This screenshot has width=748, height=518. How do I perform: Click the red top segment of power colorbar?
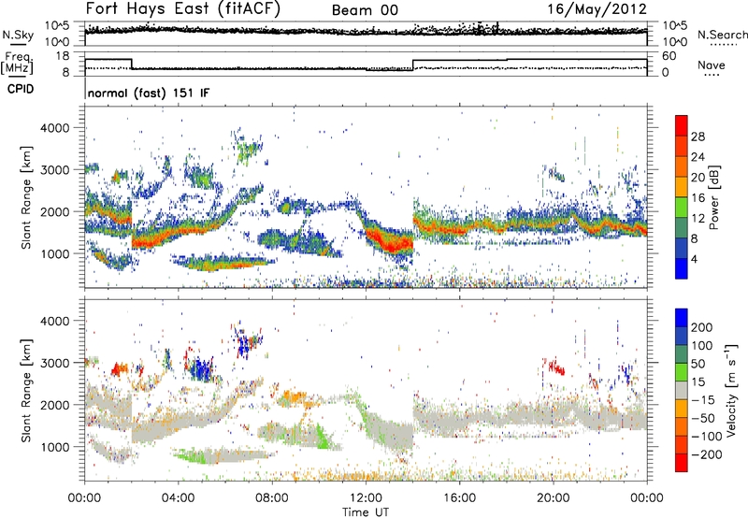tap(682, 125)
